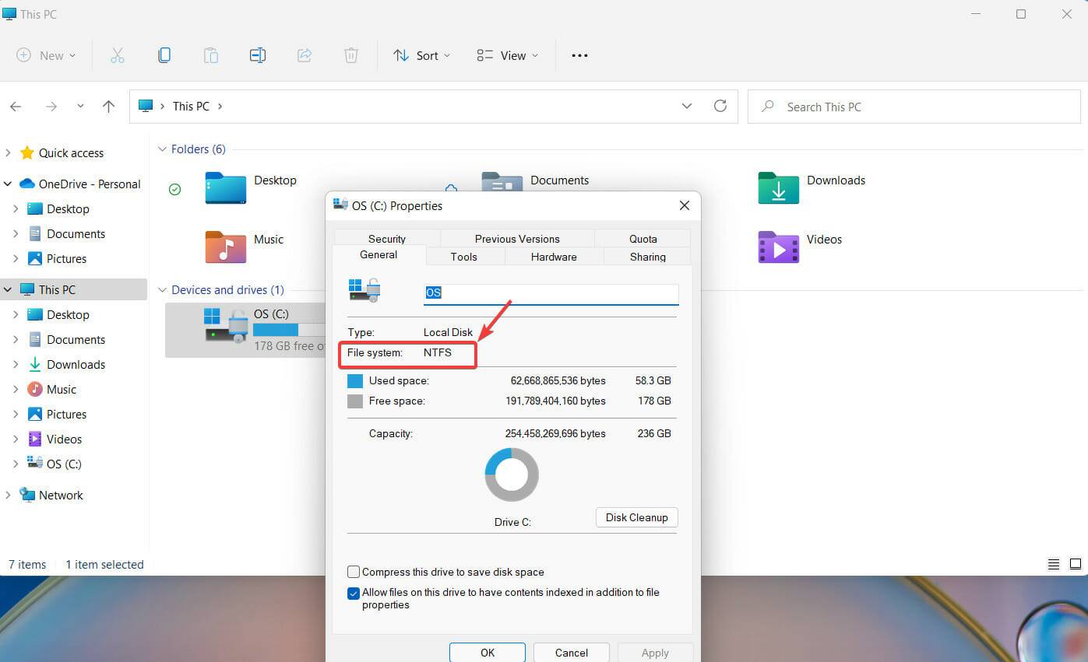
Task: Share the selected item using the Share icon
Action: point(305,54)
